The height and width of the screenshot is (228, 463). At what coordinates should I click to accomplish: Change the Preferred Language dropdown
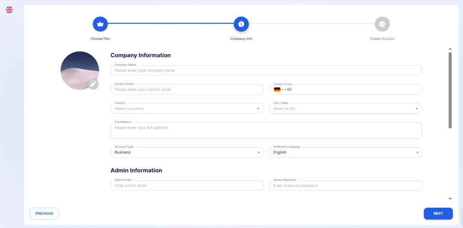click(345, 153)
